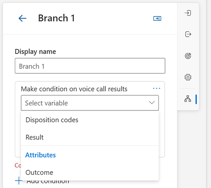Click the plus icon for Add condition
Viewport: 211px width, 188px height.
point(19,180)
